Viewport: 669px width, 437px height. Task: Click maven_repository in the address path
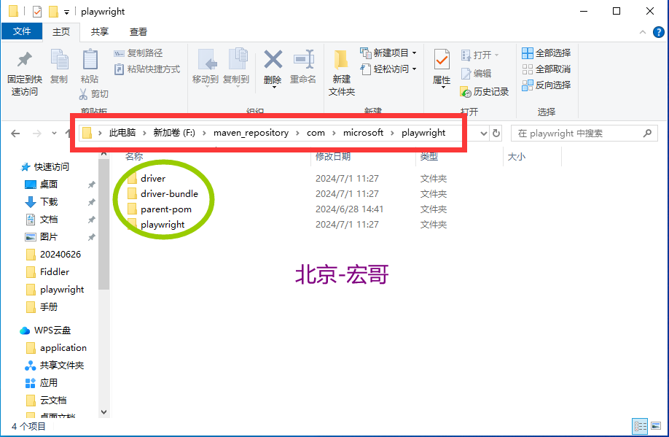[251, 133]
